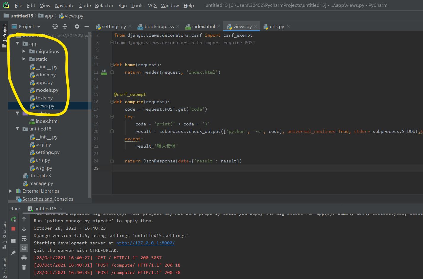Rerun the untitled15 server
Screen dimensions: 423x279
tap(13, 219)
